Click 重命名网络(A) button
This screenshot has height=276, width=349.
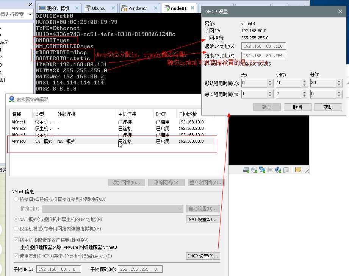(x=206, y=182)
